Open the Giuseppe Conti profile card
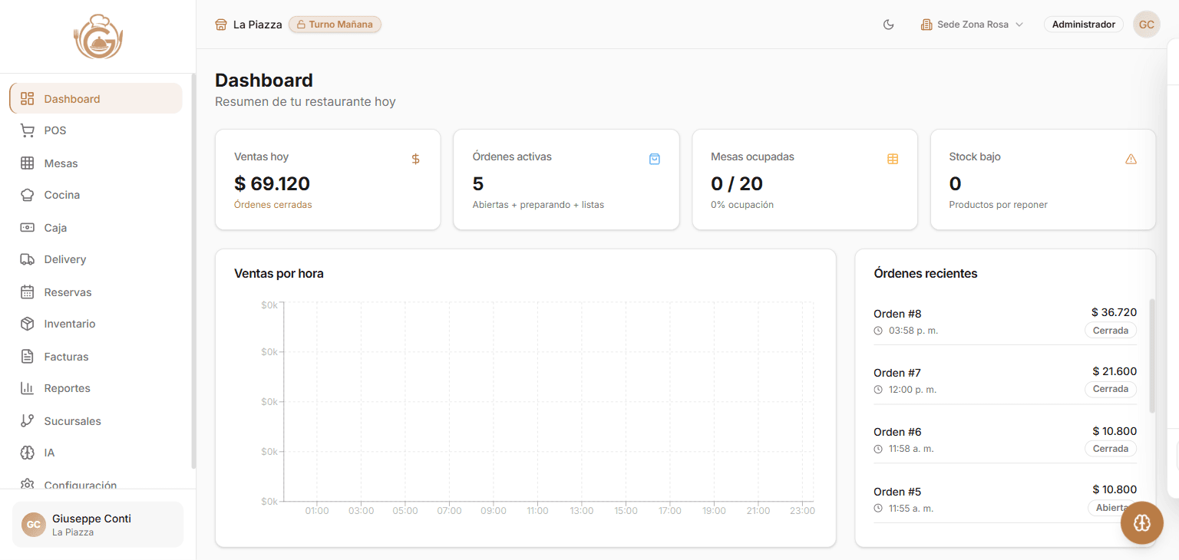Image resolution: width=1179 pixels, height=560 pixels. pos(97,525)
